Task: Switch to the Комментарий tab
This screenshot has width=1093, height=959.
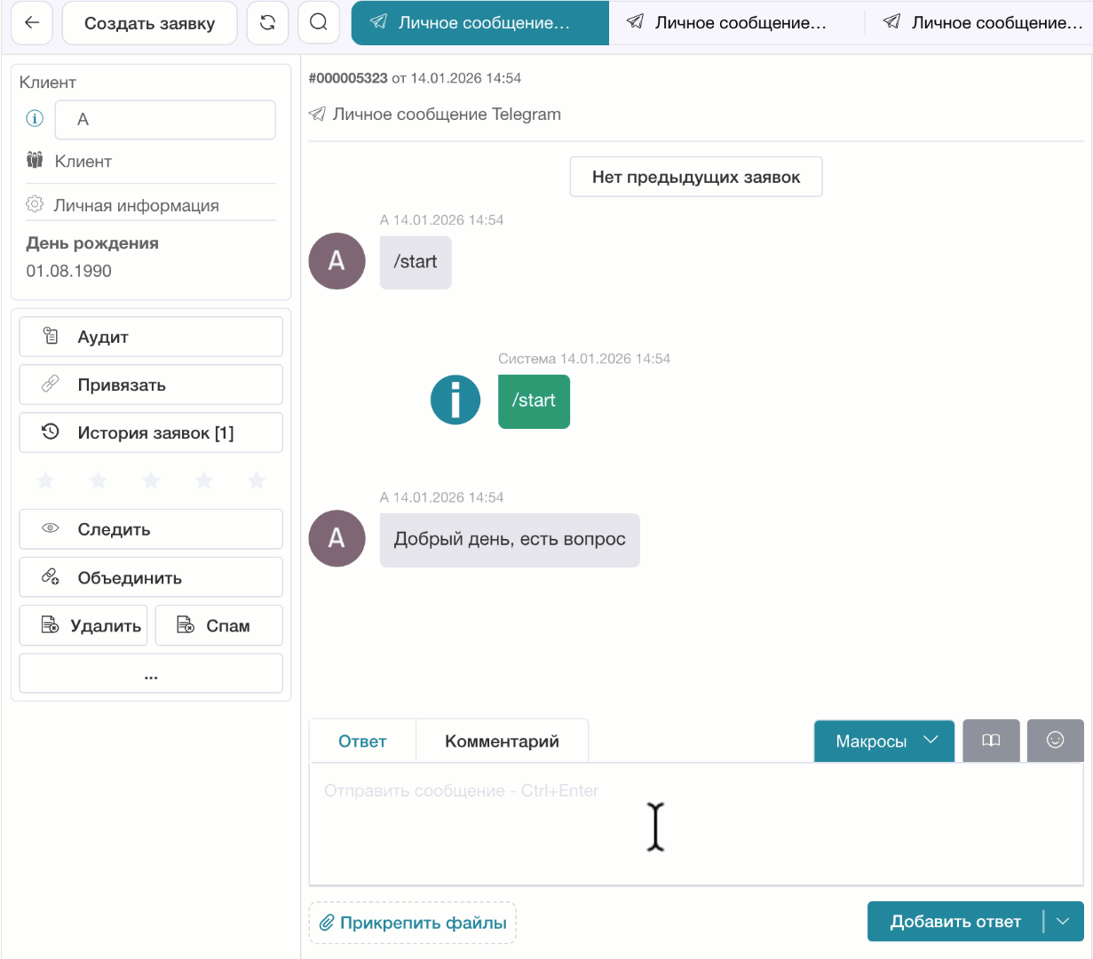Action: [x=502, y=741]
